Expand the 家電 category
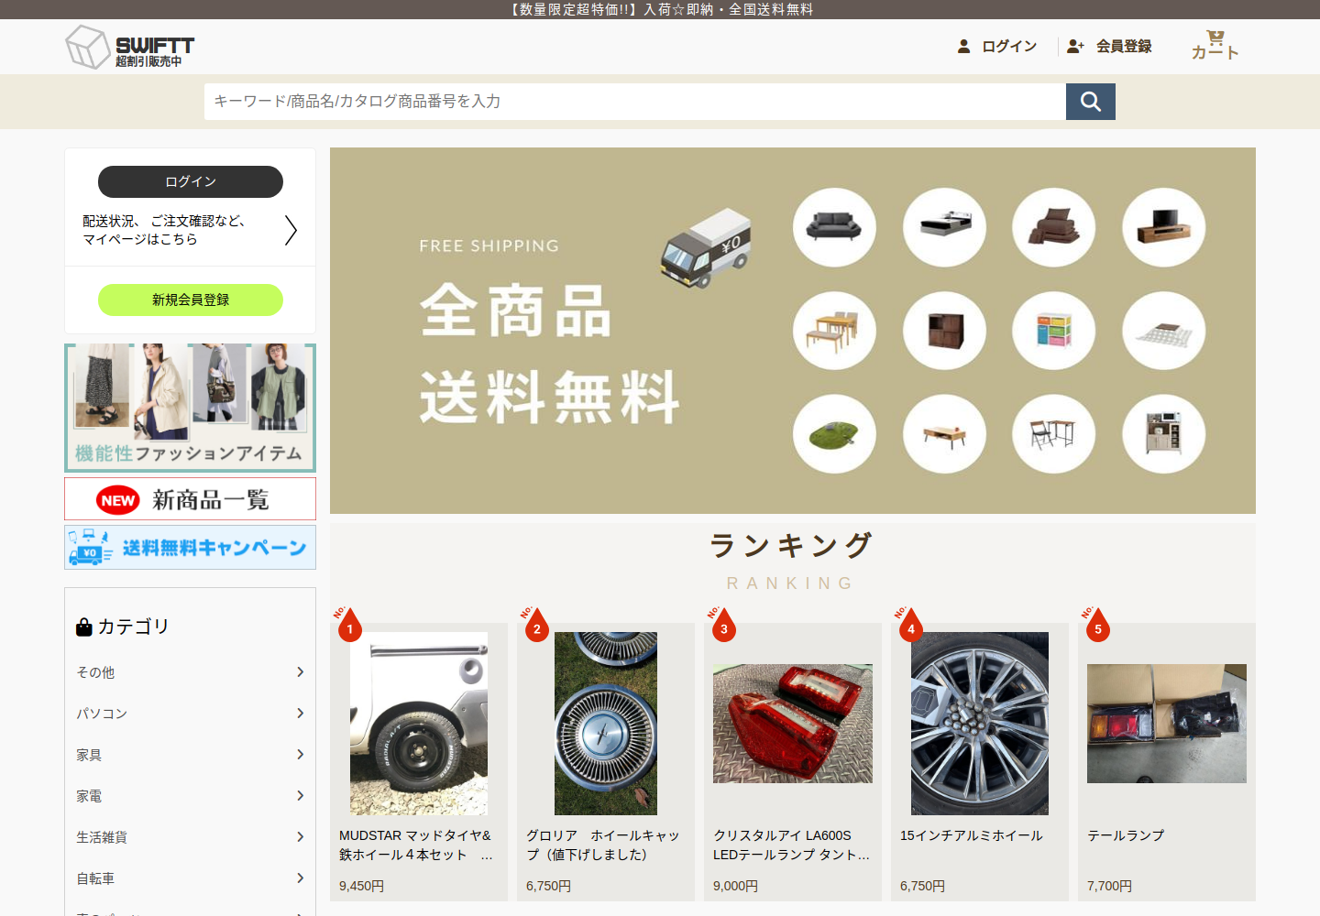Viewport: 1320px width, 916px height. (191, 796)
